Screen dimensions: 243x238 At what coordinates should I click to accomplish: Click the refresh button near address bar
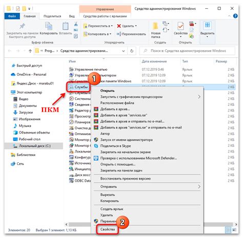pyautogui.click(x=132, y=51)
